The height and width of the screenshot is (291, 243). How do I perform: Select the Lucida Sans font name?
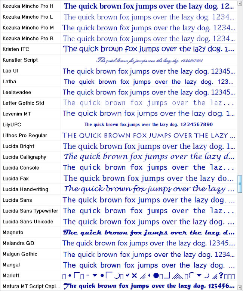[x=17, y=200]
